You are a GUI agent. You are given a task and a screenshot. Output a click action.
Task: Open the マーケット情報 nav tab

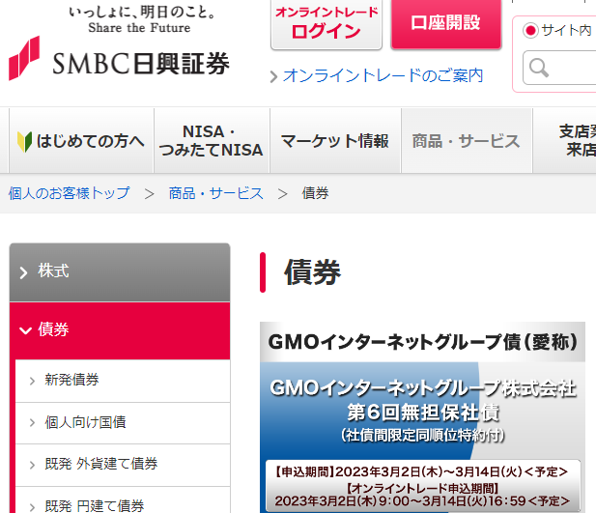coord(335,141)
